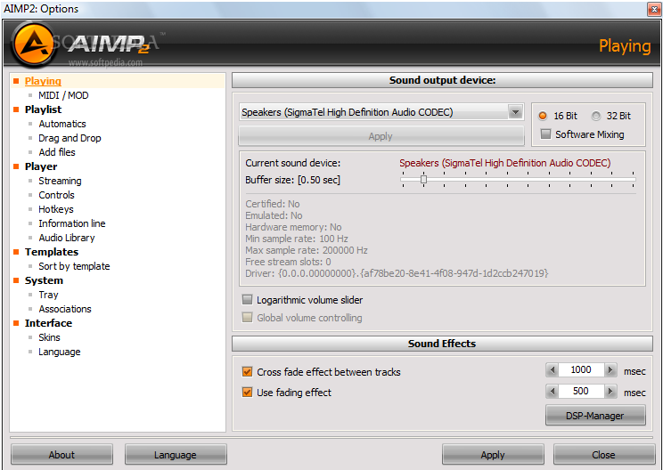Increase cross fade value with right arrow

point(610,370)
